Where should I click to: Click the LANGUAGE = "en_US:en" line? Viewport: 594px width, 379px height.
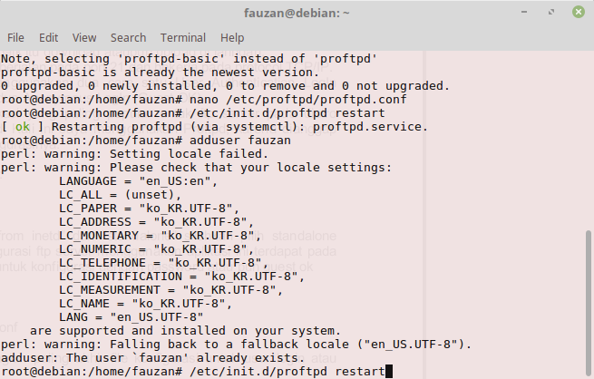[135, 181]
